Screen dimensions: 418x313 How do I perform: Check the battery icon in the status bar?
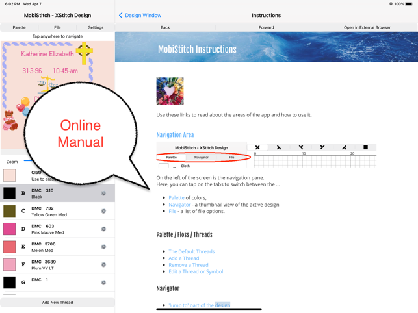(409, 4)
